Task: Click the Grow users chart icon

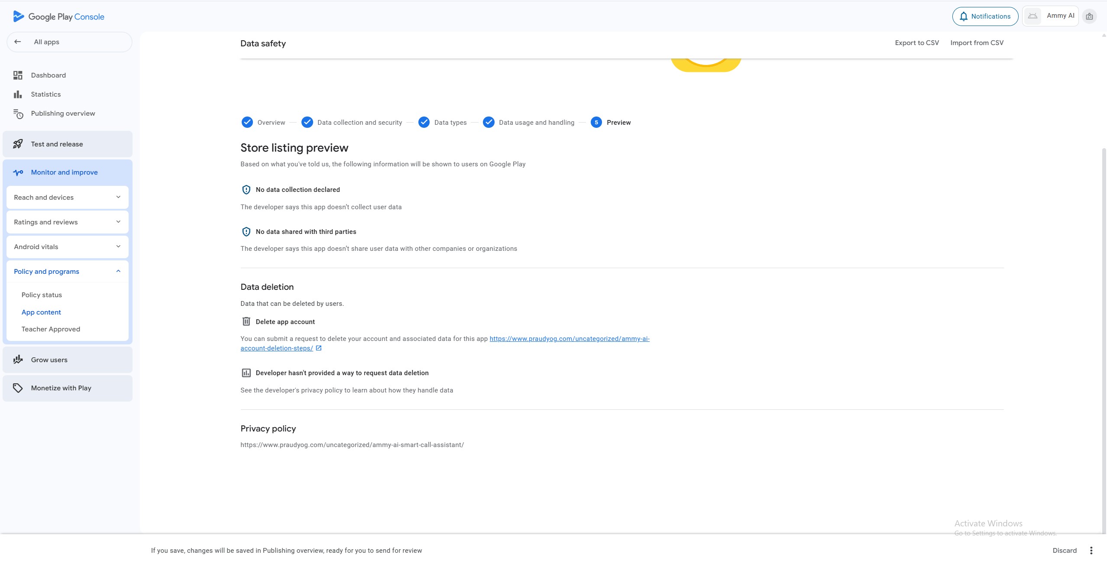Action: (x=18, y=360)
